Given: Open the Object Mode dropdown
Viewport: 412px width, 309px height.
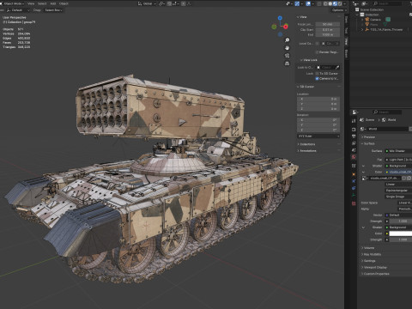Looking at the screenshot, I should 12,3.
